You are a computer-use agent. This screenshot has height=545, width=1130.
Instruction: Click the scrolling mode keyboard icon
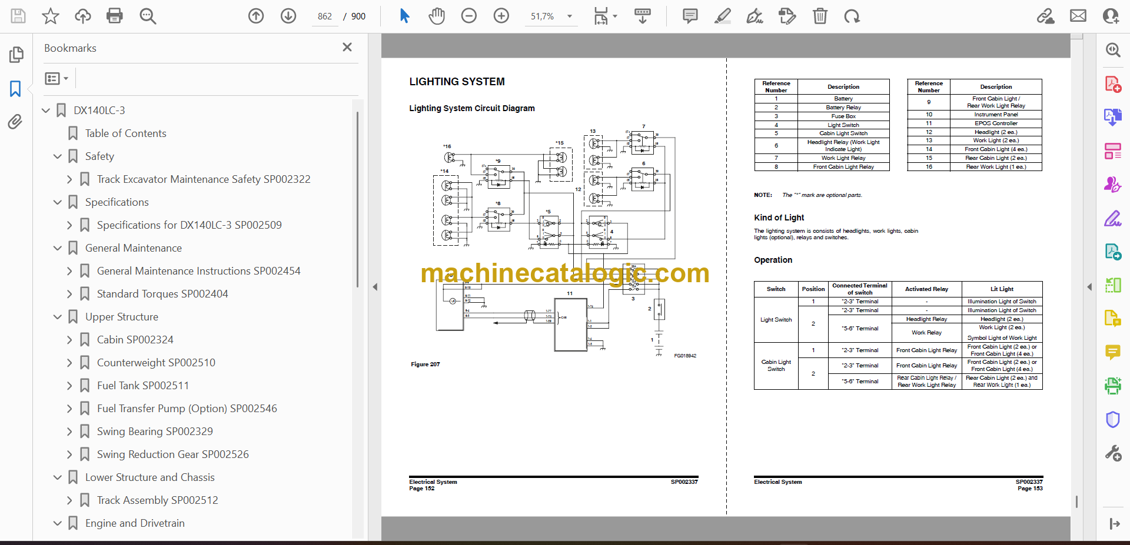(x=643, y=16)
